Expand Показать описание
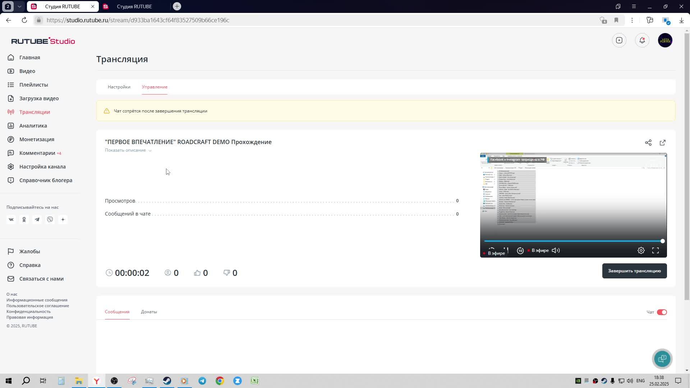The width and height of the screenshot is (690, 388). [128, 150]
